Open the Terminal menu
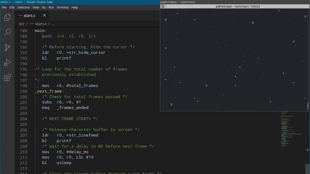The width and height of the screenshot is (310, 174). [62, 8]
